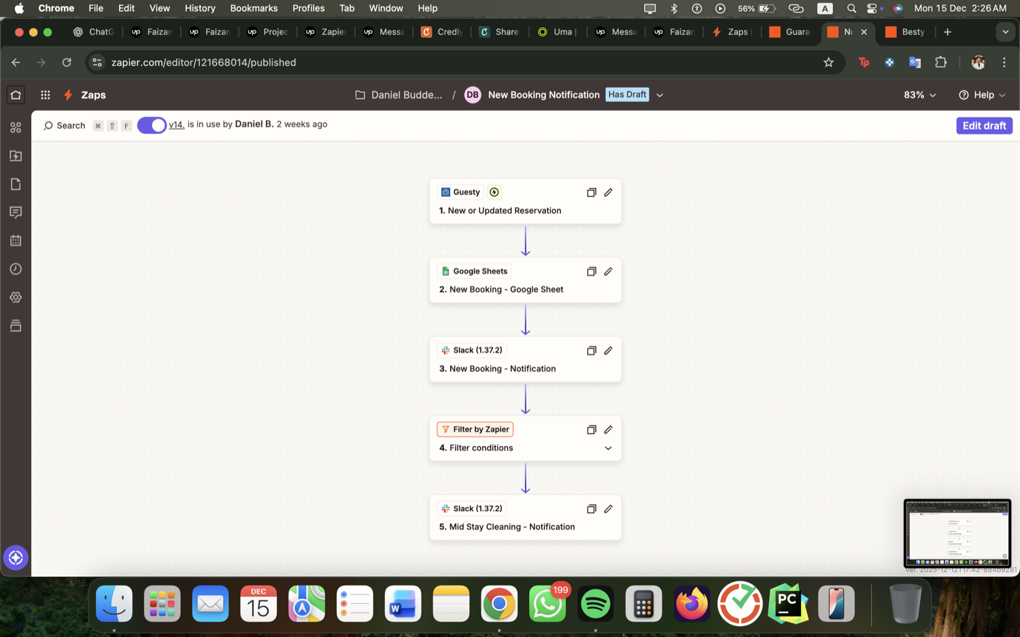Image resolution: width=1020 pixels, height=637 pixels.
Task: Open the Chrome extensions puzzle icon
Action: (x=941, y=63)
